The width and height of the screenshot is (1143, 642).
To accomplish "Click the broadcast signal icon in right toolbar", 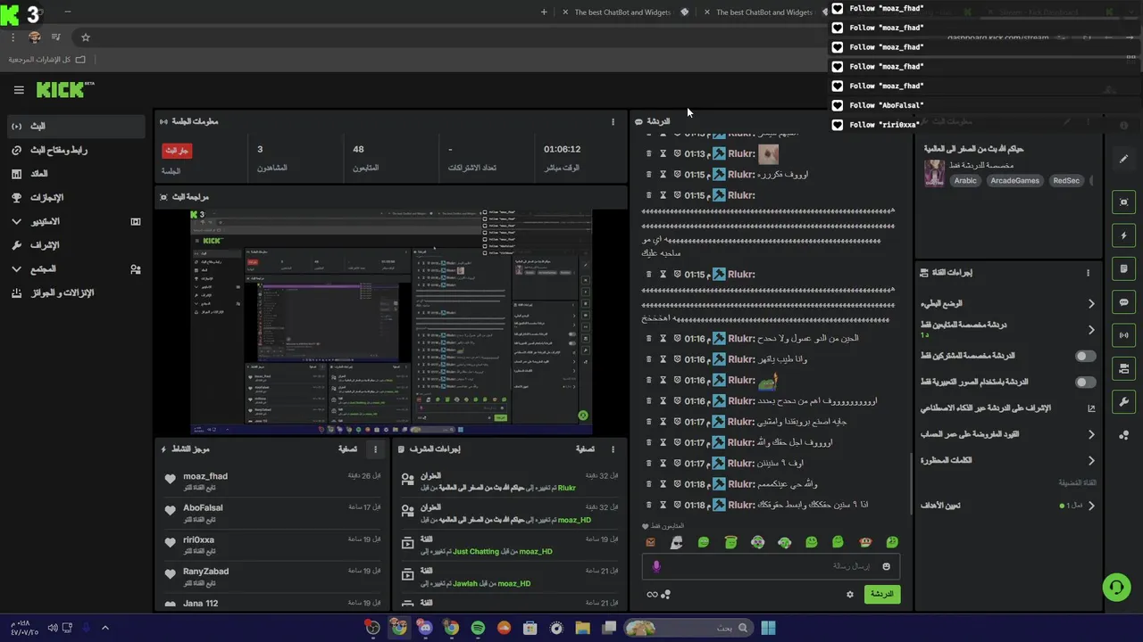I will pyautogui.click(x=1124, y=335).
